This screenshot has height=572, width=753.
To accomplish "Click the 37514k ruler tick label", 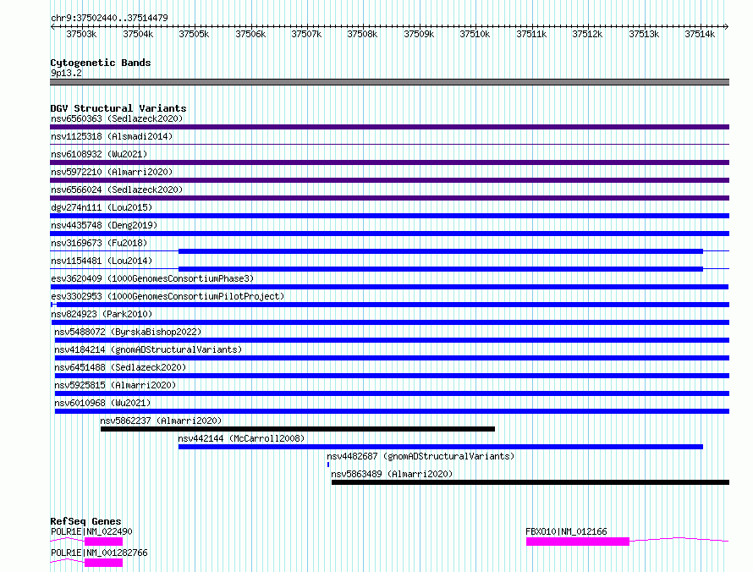I will (x=700, y=34).
